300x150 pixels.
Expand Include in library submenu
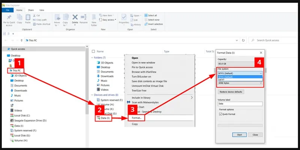click(160, 98)
